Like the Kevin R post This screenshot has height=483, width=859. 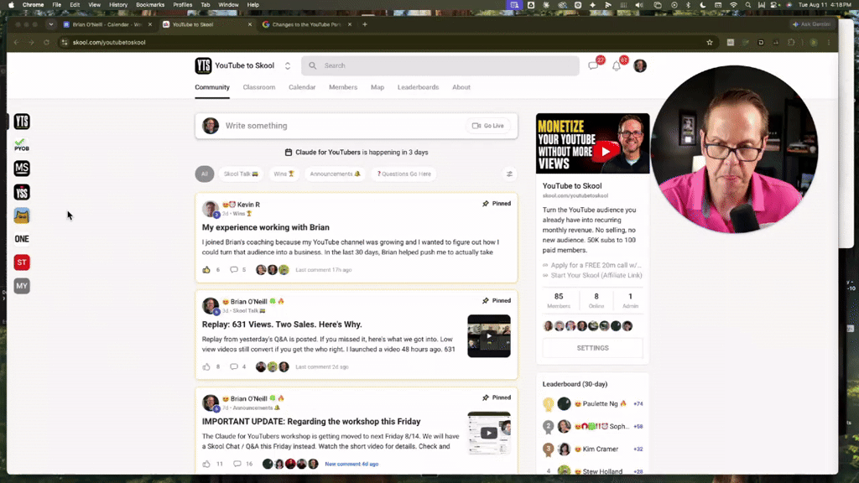coord(206,270)
